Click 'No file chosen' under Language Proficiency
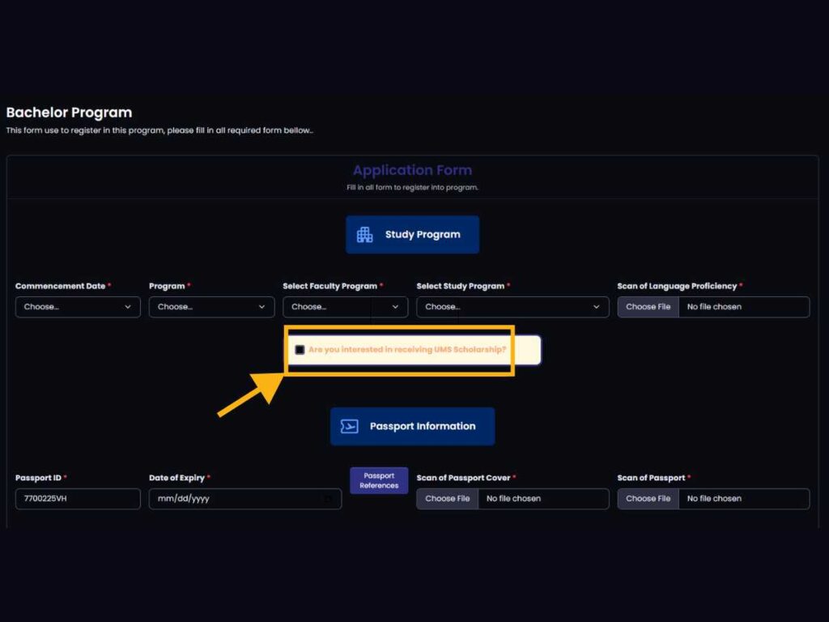Viewport: 829px width, 622px height. [x=714, y=307]
